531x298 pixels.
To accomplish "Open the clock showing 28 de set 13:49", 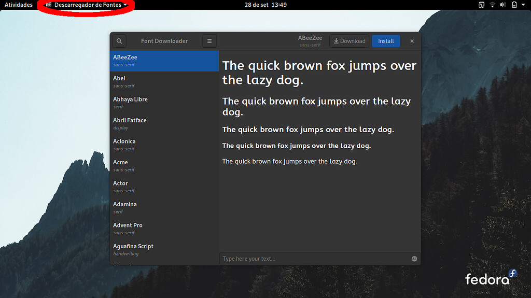I will (x=265, y=5).
